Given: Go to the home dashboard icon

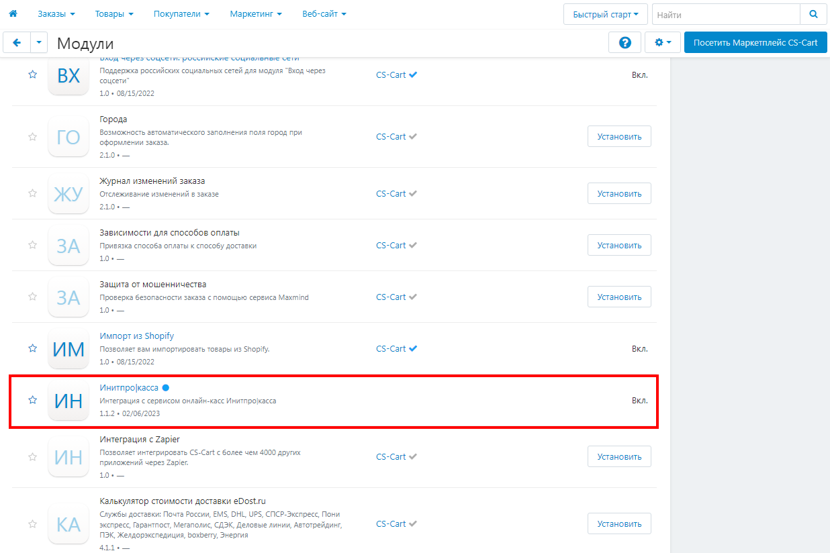Looking at the screenshot, I should [x=13, y=13].
